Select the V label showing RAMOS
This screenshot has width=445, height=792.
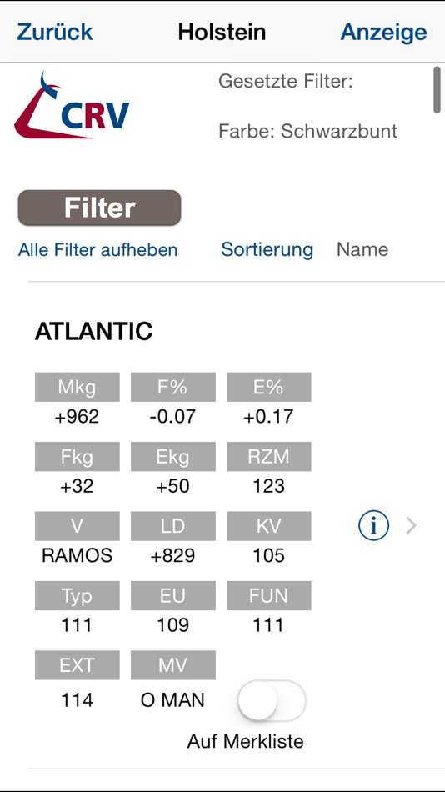coord(77,526)
